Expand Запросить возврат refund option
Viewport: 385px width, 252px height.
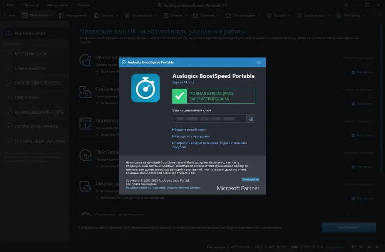[x=209, y=145]
